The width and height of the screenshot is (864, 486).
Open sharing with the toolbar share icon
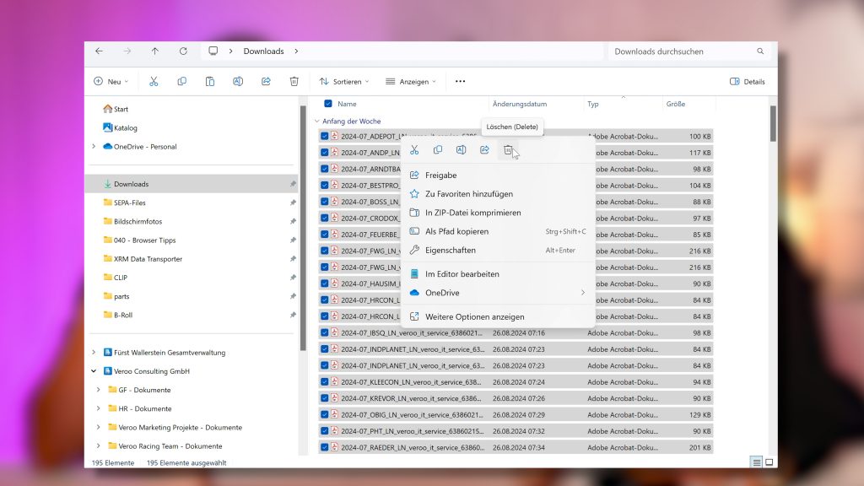[266, 81]
